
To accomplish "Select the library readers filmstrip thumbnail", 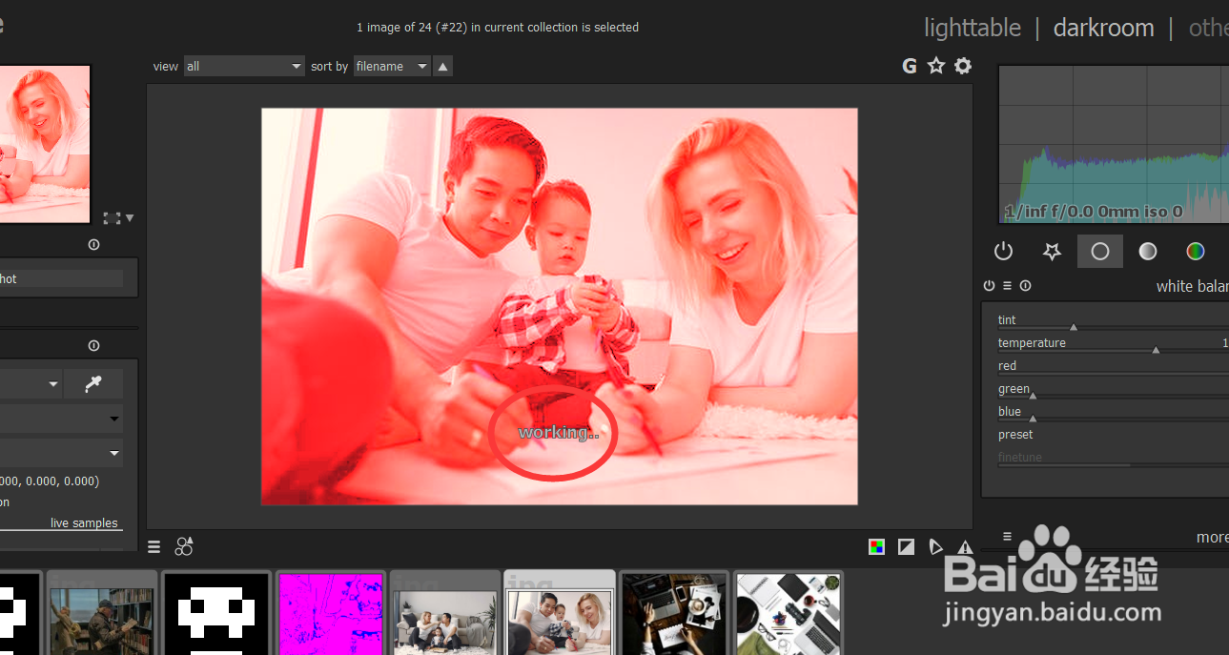I will pos(102,613).
